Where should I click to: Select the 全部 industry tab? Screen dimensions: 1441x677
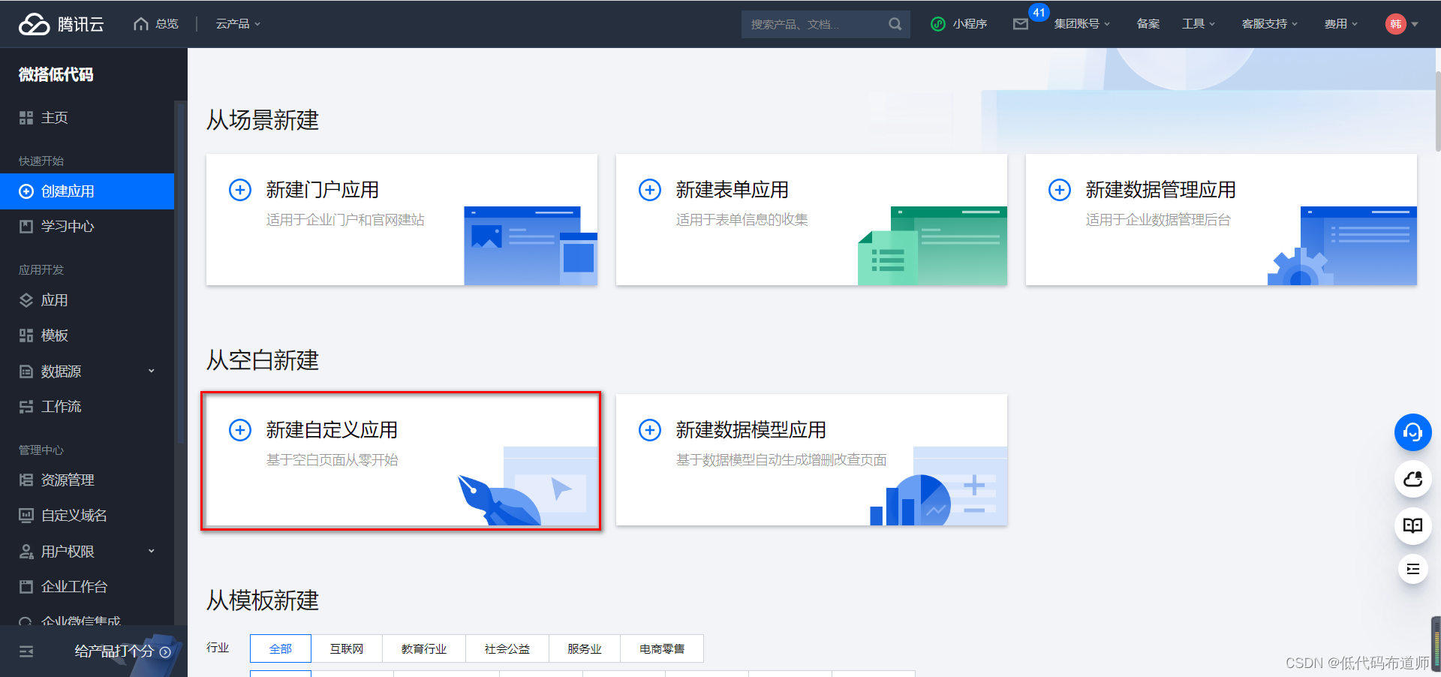(281, 648)
